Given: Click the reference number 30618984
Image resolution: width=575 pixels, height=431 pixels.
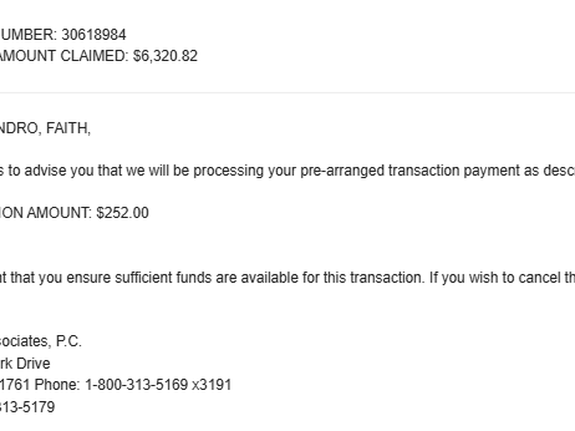Looking at the screenshot, I should pos(93,34).
